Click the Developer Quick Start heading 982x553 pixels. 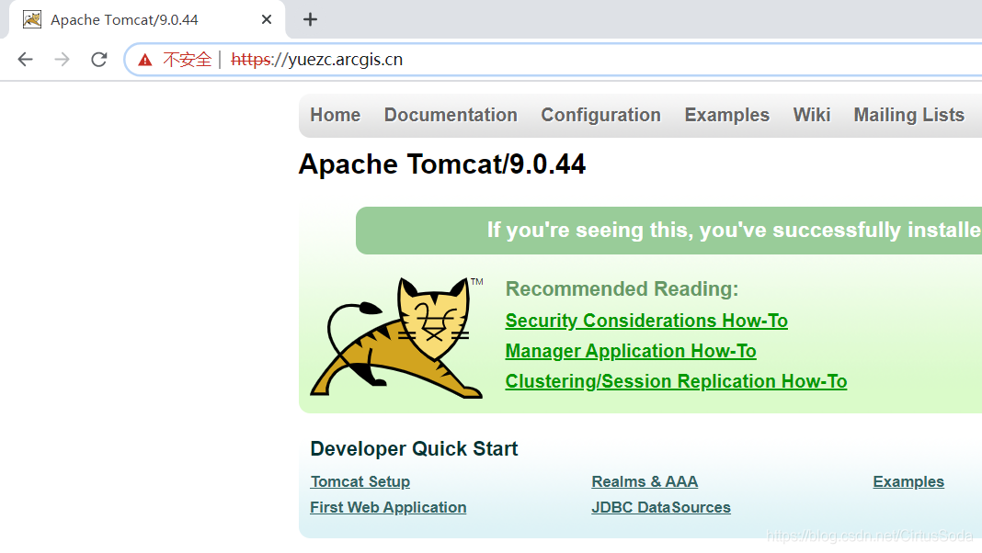pyautogui.click(x=414, y=449)
